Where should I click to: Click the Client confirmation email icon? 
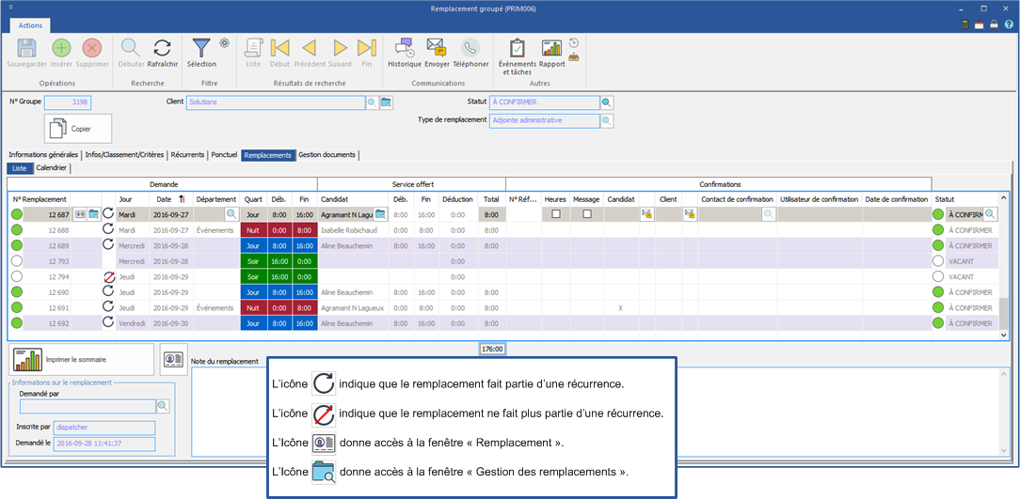(690, 213)
